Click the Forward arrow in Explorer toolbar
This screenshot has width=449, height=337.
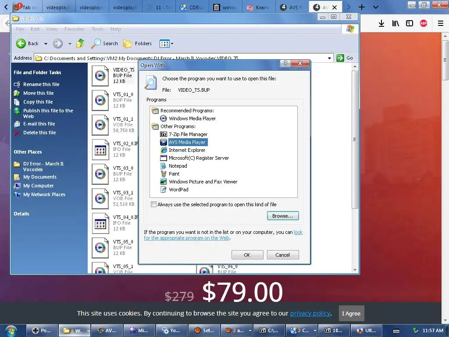point(58,43)
